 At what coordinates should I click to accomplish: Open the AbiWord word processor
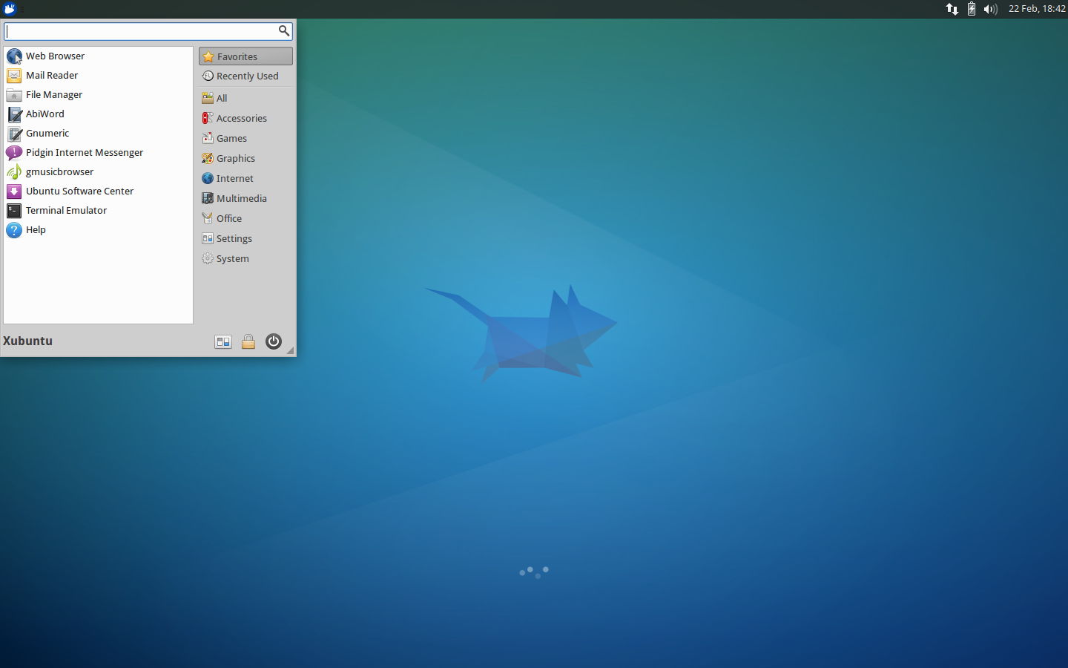click(45, 114)
